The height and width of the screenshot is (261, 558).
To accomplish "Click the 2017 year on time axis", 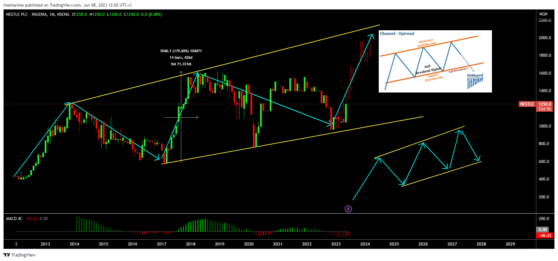I will click(162, 244).
